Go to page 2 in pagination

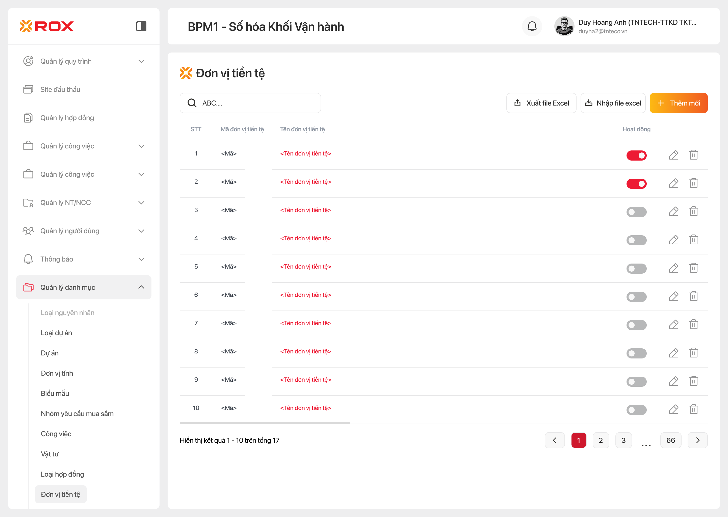600,440
